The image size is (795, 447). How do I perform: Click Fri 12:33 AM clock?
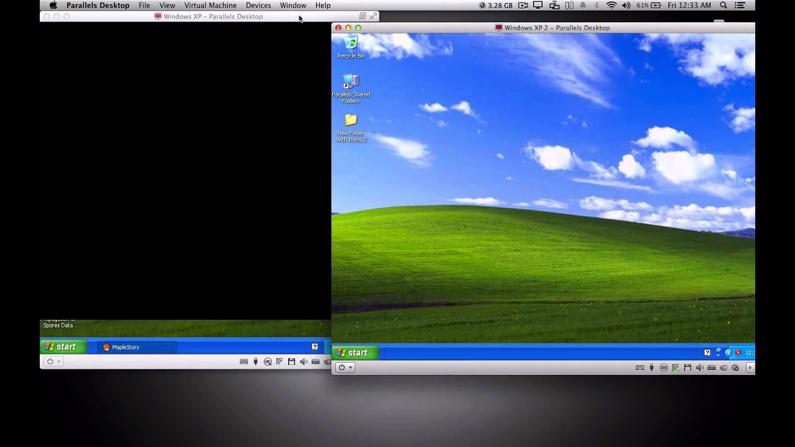coord(689,5)
